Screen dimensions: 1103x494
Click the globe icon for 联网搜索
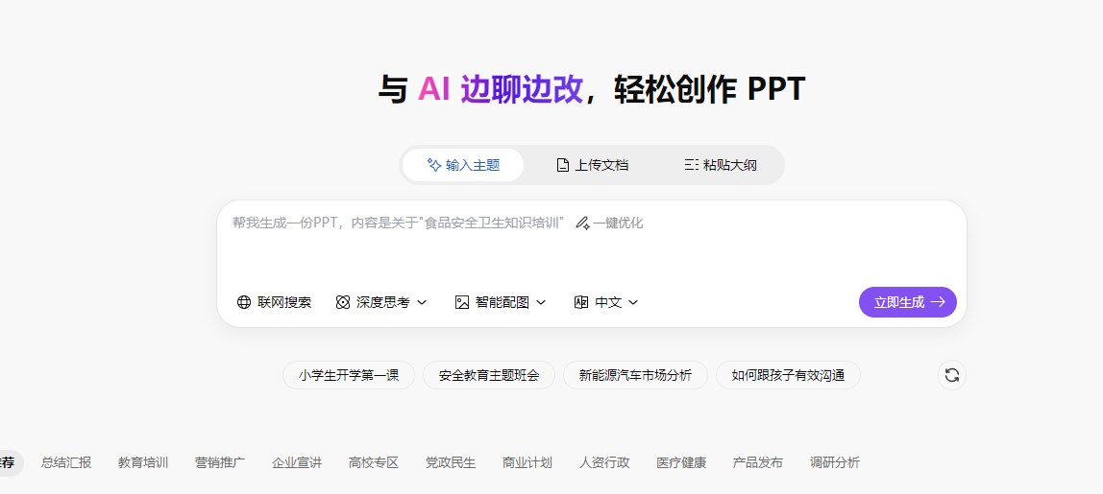point(244,302)
